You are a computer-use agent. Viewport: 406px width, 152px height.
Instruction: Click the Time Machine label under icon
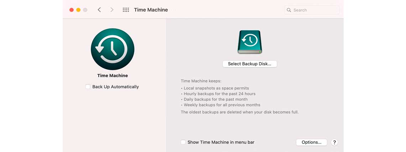click(113, 75)
